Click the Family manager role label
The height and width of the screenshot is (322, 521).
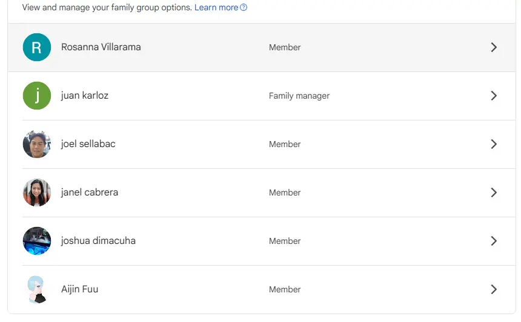(299, 96)
